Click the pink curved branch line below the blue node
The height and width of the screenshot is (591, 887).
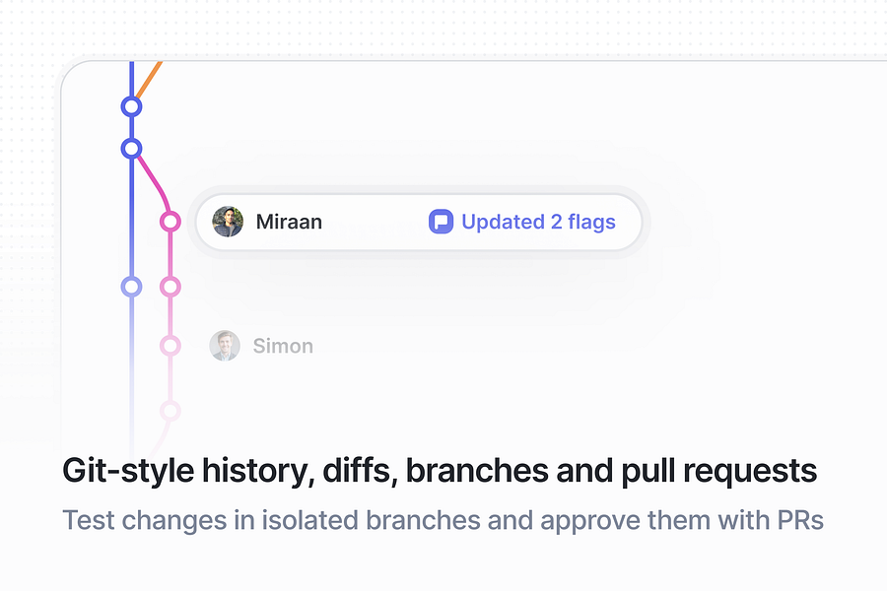[155, 181]
